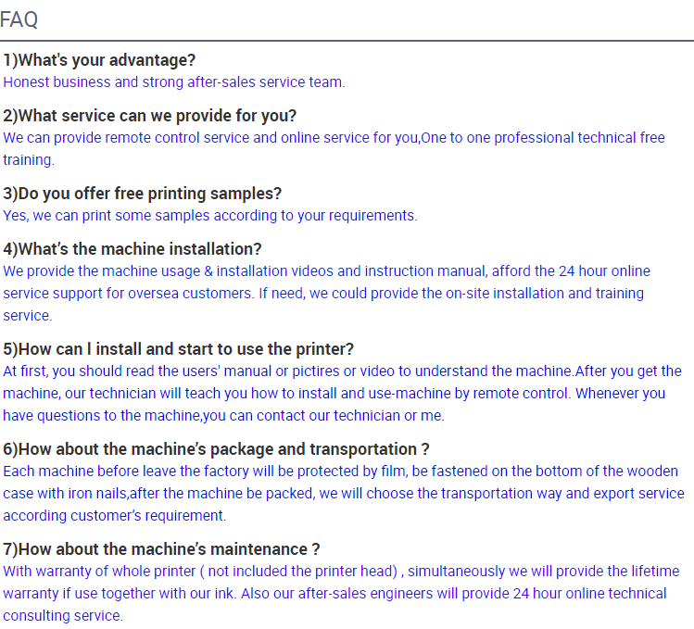Click question 1 about your advantage
694x629 pixels.
(99, 60)
